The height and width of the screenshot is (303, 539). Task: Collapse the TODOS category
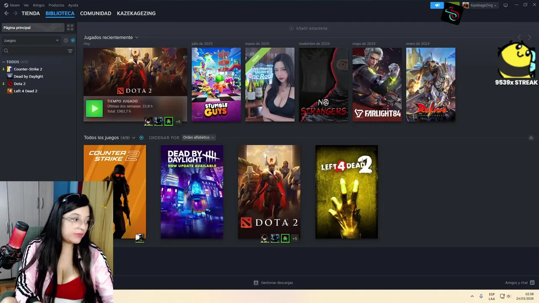[x=3, y=62]
